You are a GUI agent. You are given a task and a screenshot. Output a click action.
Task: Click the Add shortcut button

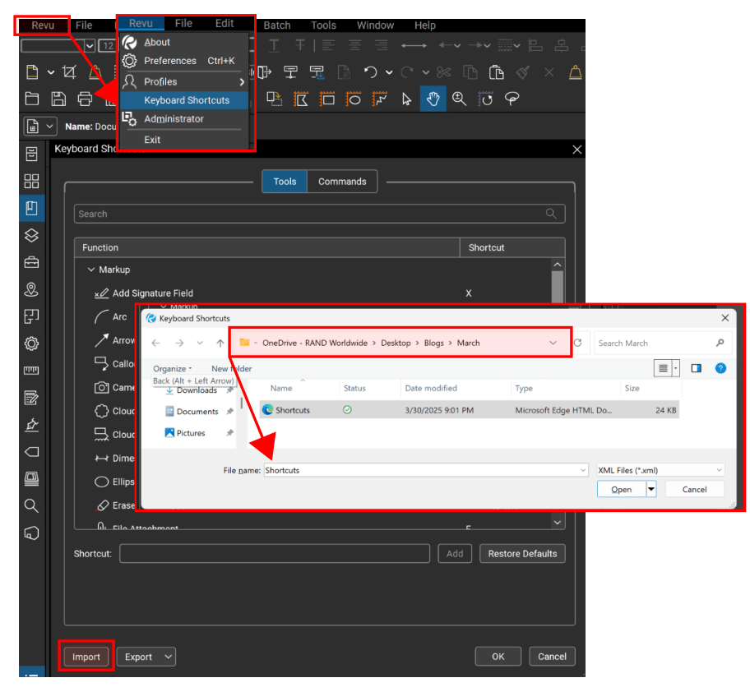(455, 554)
